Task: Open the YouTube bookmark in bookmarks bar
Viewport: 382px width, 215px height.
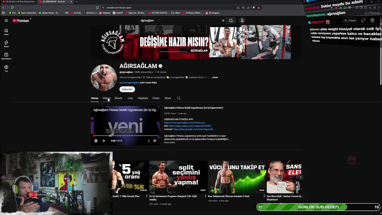Action: pos(76,13)
